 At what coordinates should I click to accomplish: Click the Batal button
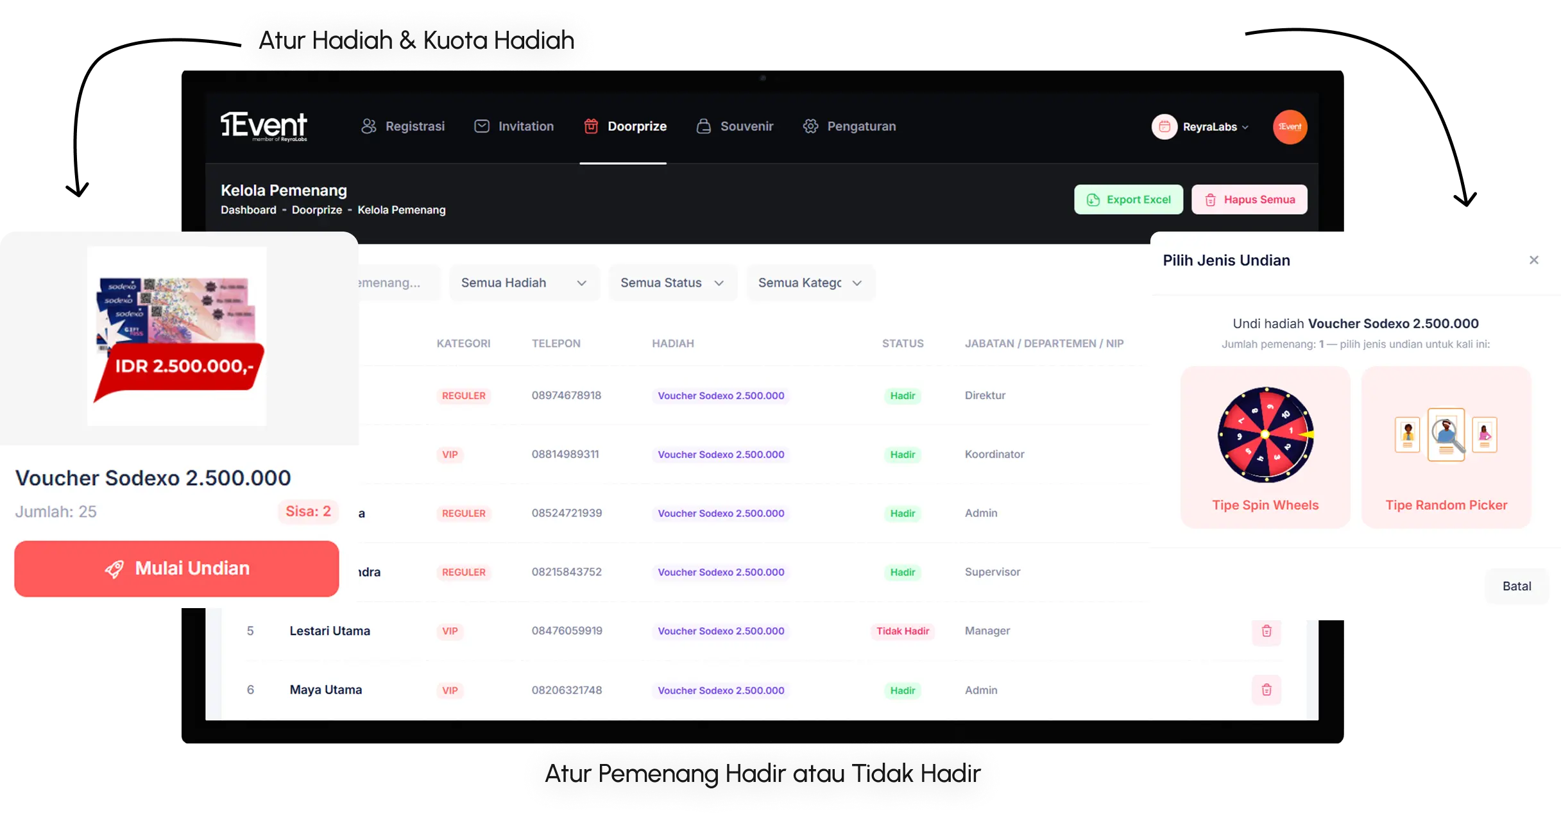click(1517, 586)
